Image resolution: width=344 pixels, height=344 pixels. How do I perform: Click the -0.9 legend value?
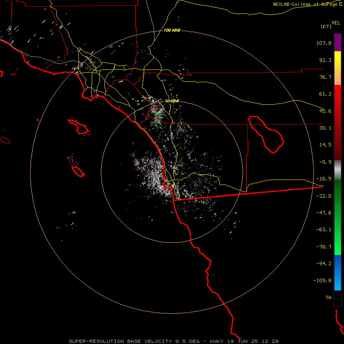pos(325,162)
